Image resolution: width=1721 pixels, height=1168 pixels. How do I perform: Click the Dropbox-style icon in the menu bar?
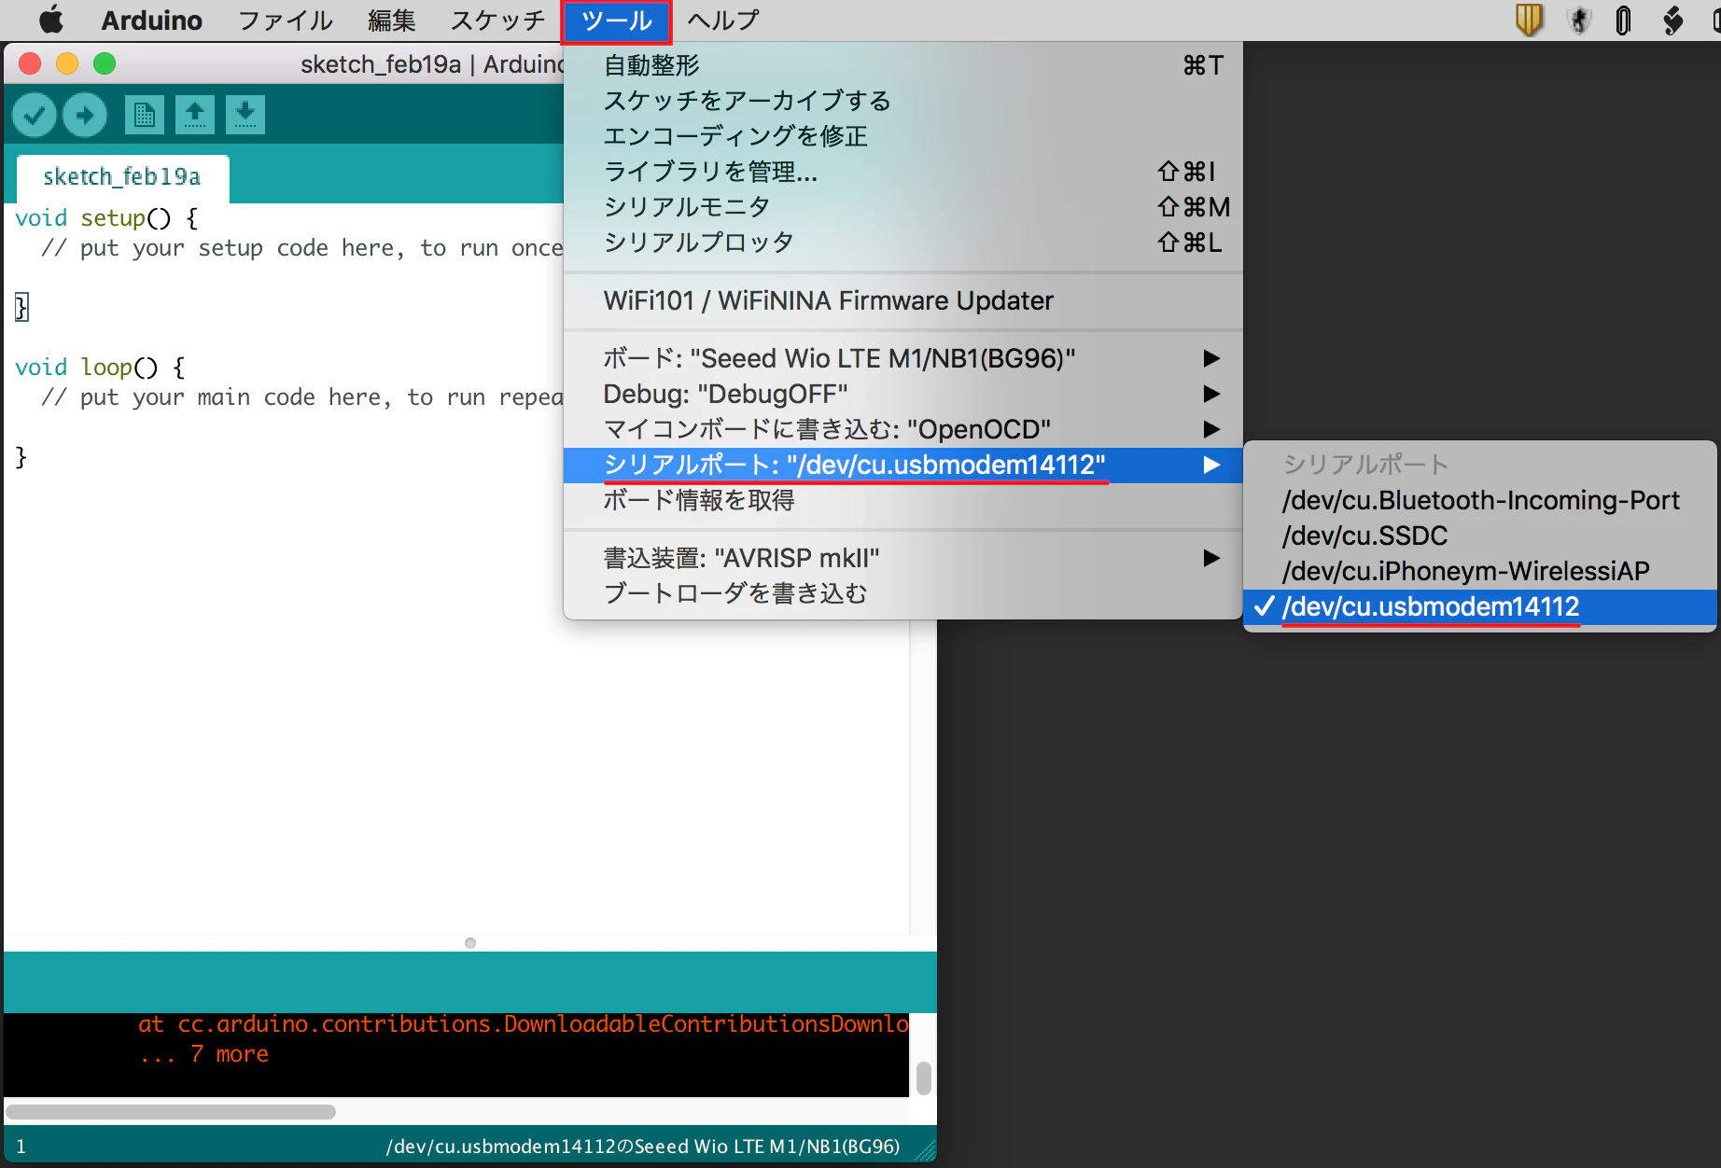click(1673, 20)
